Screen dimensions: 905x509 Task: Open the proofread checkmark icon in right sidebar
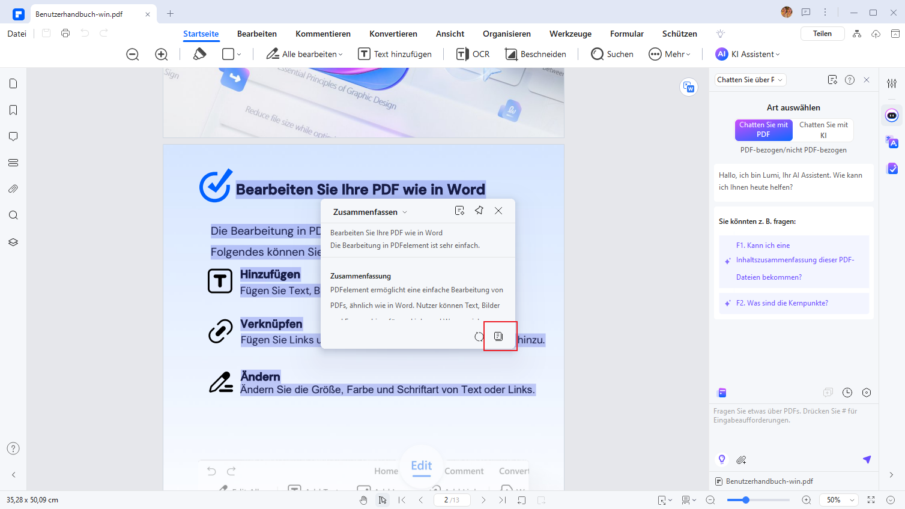pyautogui.click(x=892, y=169)
